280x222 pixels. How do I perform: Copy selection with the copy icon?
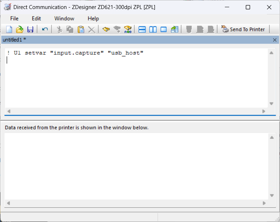click(70, 29)
